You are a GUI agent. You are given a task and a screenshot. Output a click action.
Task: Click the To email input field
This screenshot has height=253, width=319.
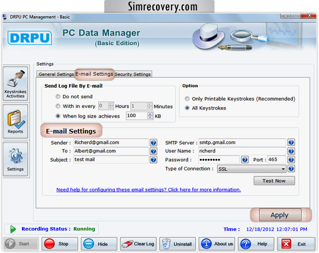pos(111,151)
